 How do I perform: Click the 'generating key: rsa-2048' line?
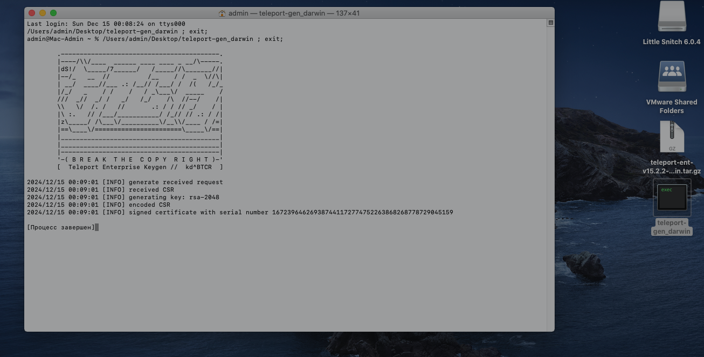point(123,197)
